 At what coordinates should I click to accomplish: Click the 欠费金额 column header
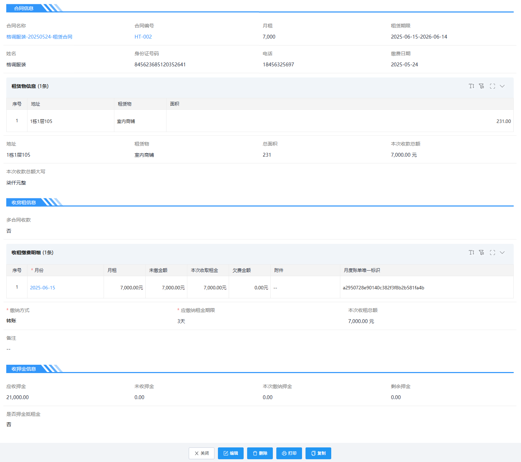(x=242, y=270)
